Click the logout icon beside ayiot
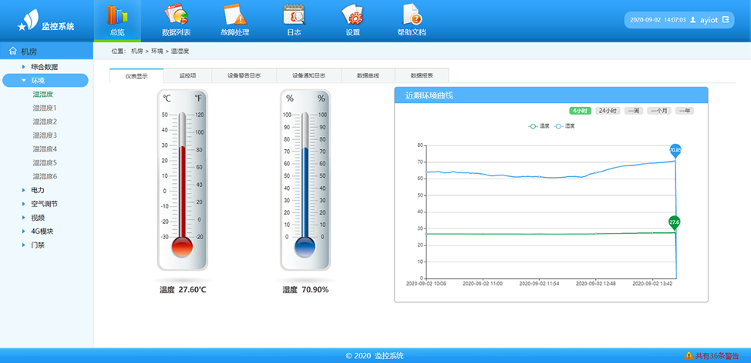The height and width of the screenshot is (363, 751). (x=726, y=19)
